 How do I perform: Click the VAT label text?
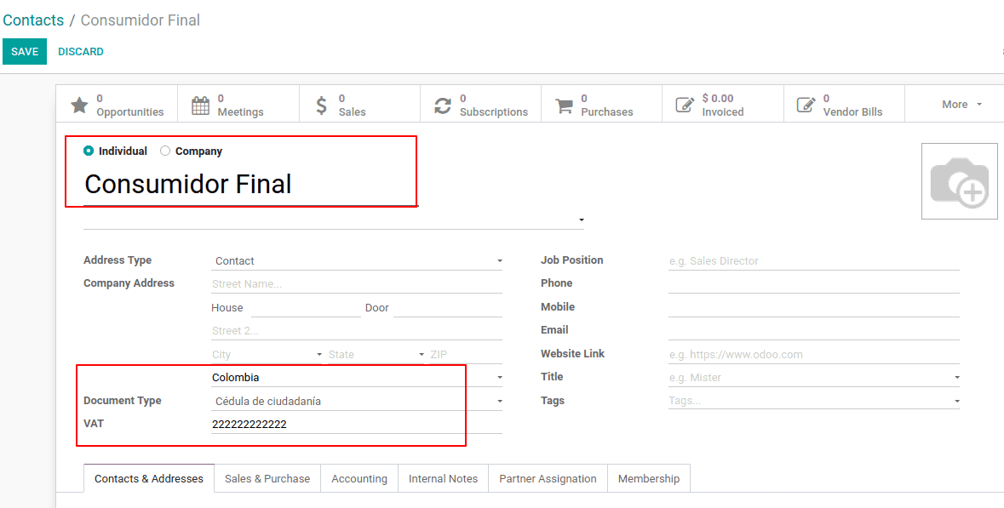94,424
